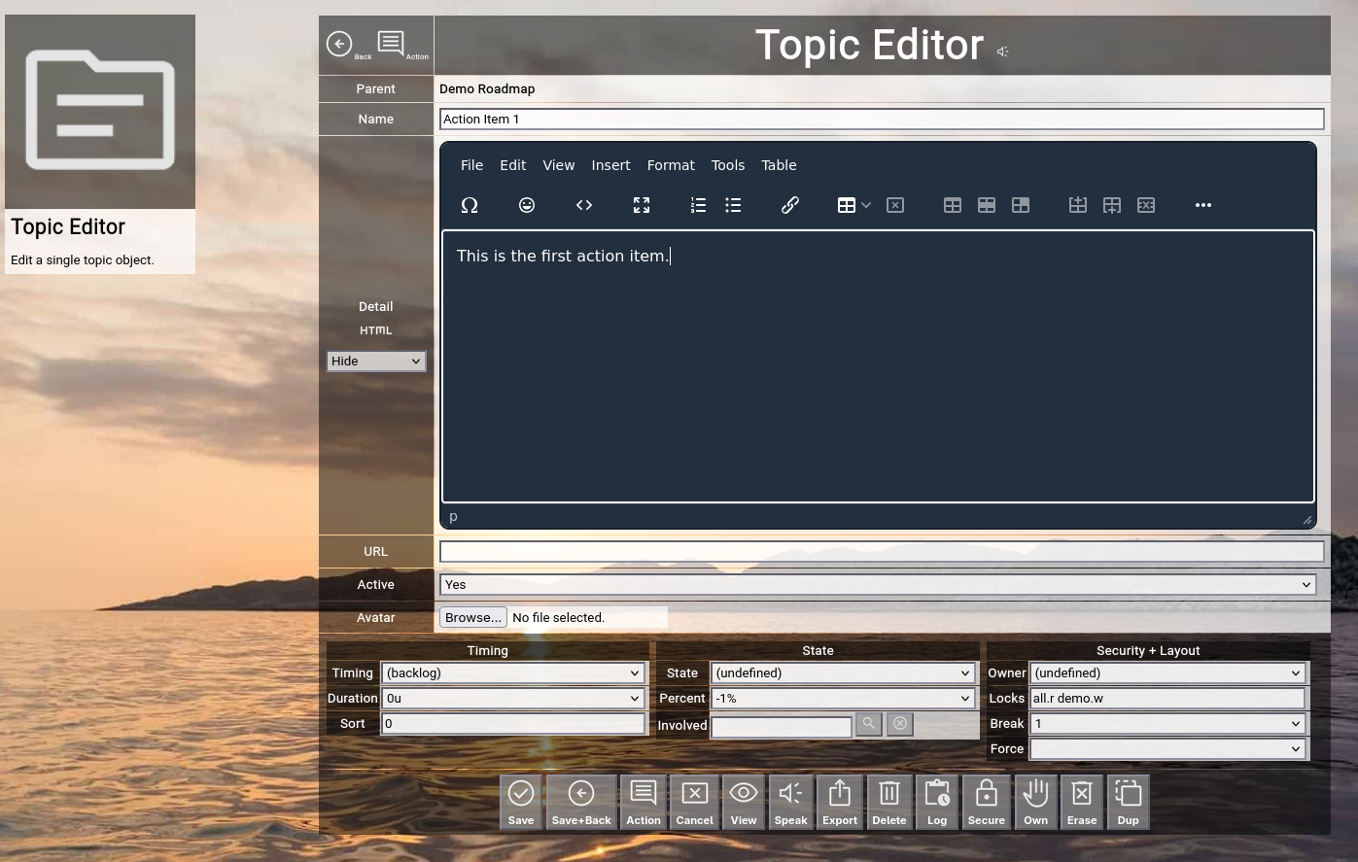Open the emoji picker icon

coord(527,205)
